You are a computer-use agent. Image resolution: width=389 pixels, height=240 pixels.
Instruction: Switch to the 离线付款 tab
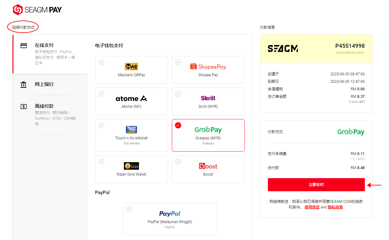[x=50, y=115]
